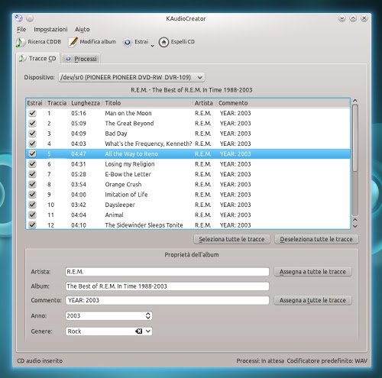Viewport: 382px width, 378px height.
Task: Toggle the checkbox for Bad Day
Action: point(32,134)
